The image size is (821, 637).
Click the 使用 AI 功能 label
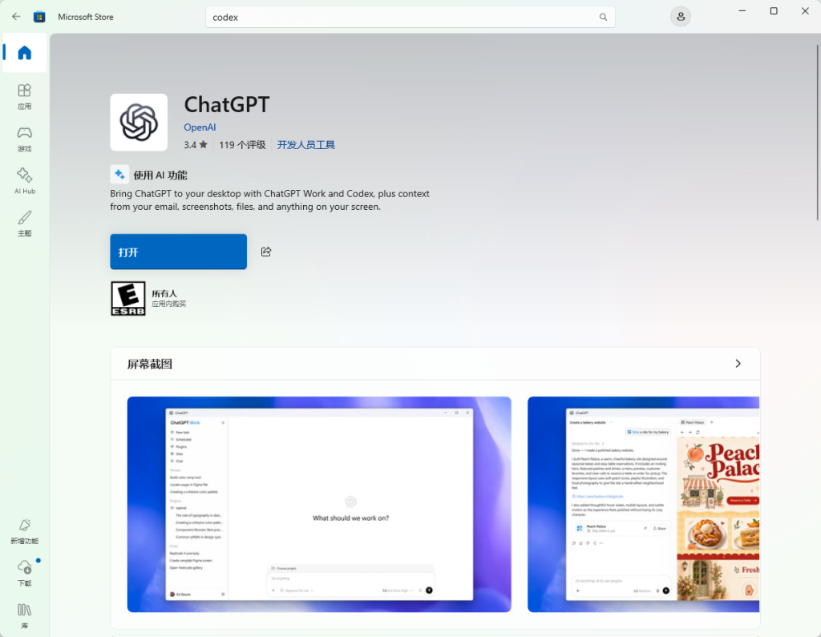[160, 175]
